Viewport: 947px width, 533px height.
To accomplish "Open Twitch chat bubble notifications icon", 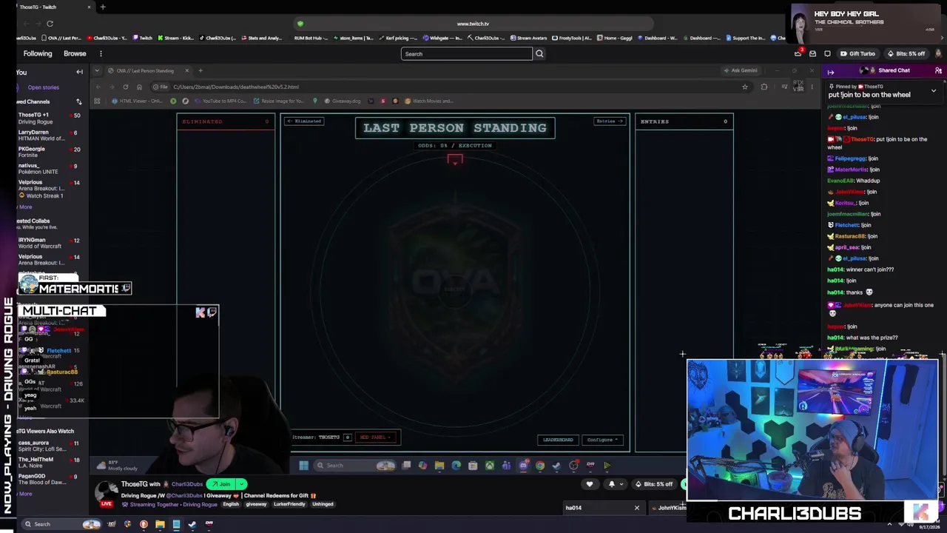I will pos(827,53).
